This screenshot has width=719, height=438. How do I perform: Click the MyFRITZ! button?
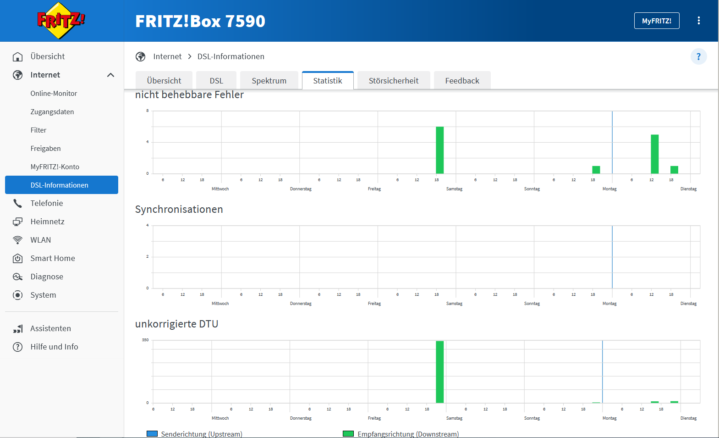click(x=657, y=21)
